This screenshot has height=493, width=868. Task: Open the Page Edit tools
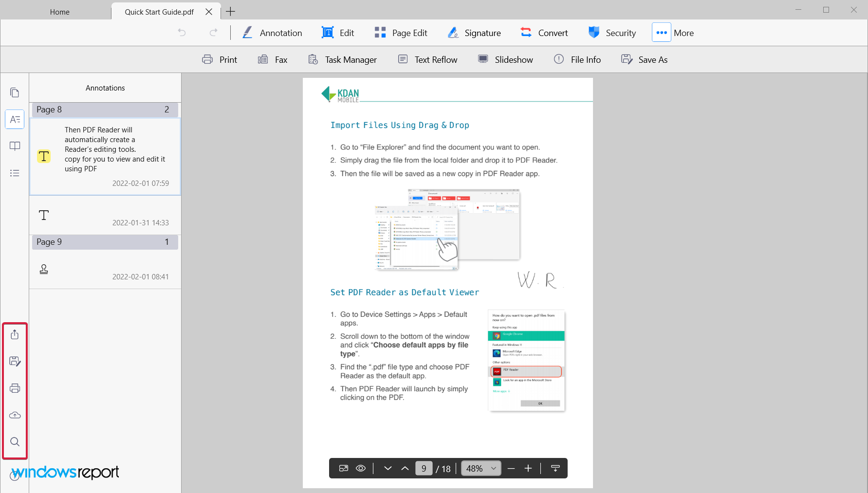(401, 33)
